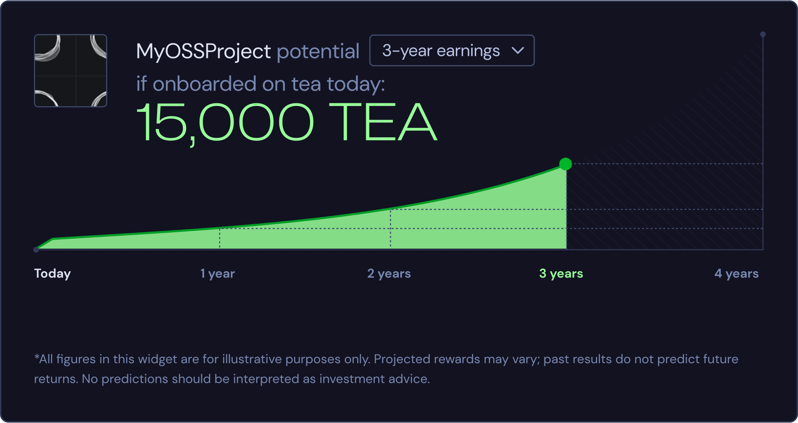Click the starting point marker at Today
The width and height of the screenshot is (798, 423).
pos(37,249)
